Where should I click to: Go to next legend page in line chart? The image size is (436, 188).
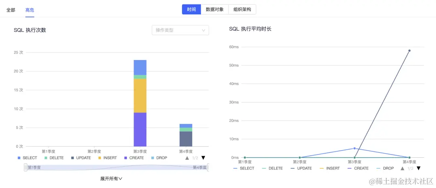419,168
